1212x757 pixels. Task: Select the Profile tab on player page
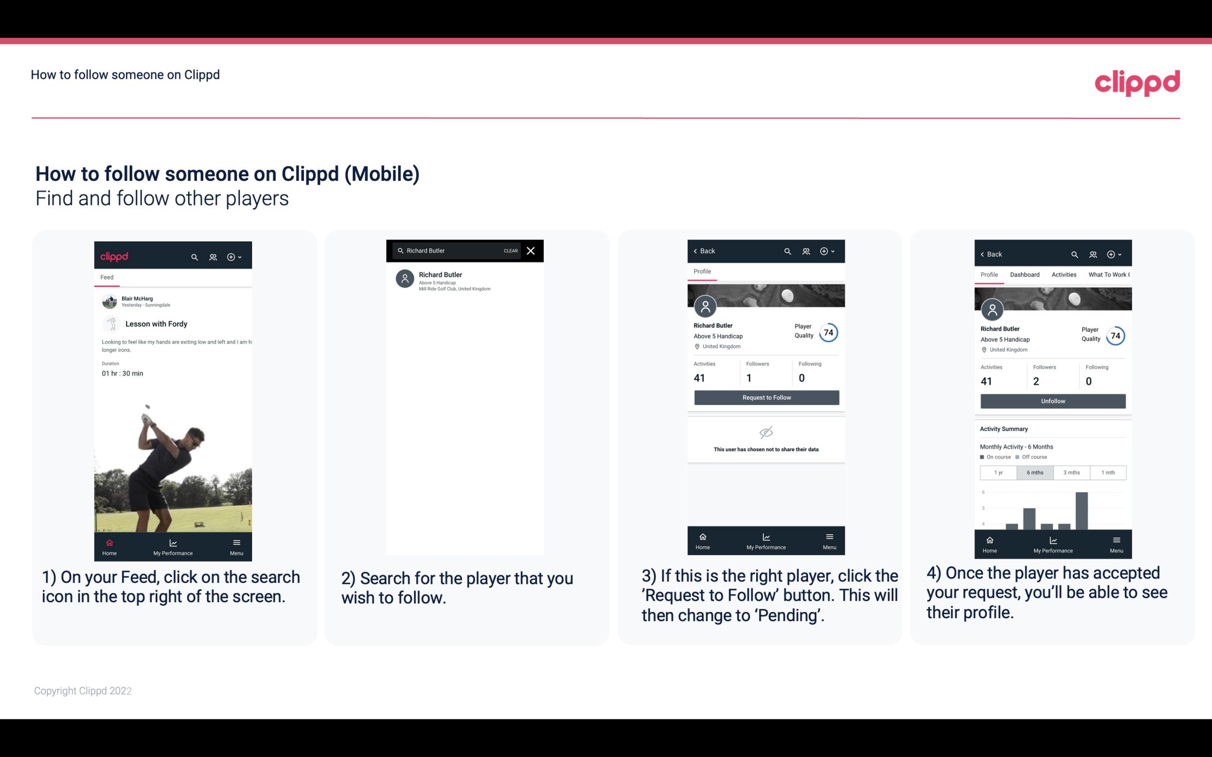point(703,271)
